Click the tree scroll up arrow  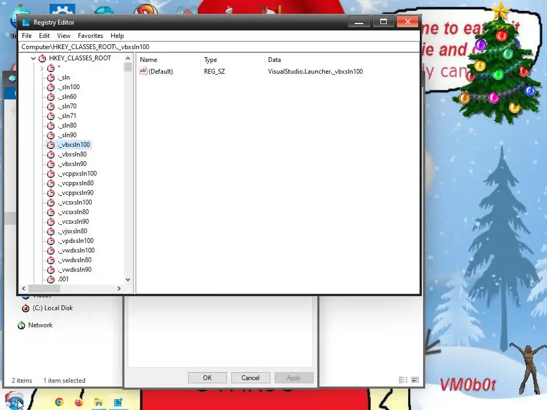(128, 58)
